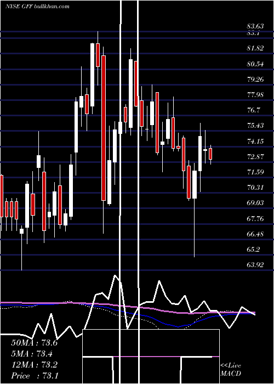
Task: Click the 63.92 price level label
Action: pos(255,264)
